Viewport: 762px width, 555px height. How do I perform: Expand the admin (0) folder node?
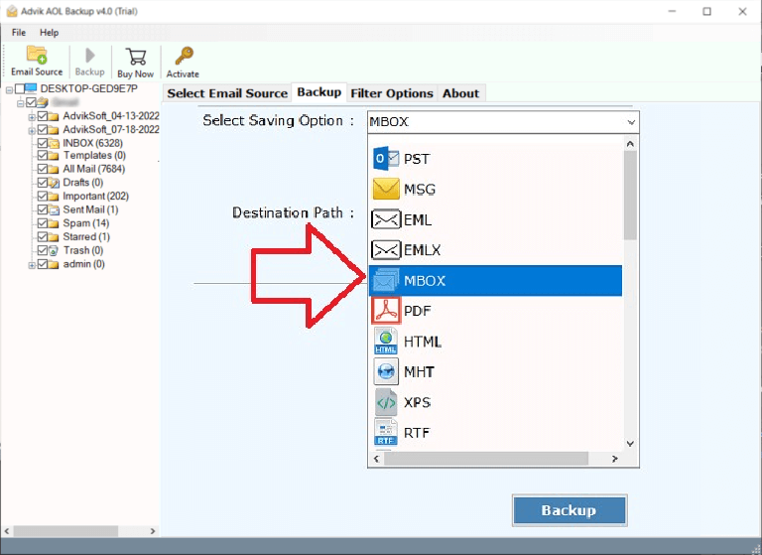[32, 265]
